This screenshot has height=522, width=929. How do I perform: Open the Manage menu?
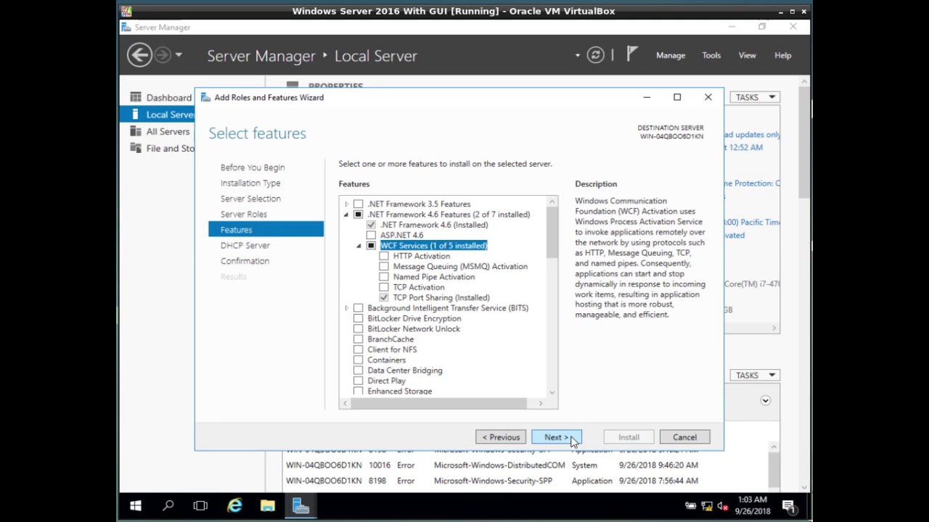[x=671, y=55]
